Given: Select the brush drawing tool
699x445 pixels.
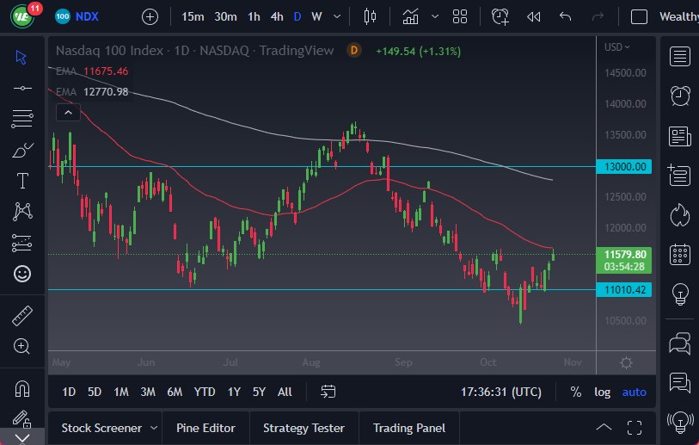Looking at the screenshot, I should (22, 150).
